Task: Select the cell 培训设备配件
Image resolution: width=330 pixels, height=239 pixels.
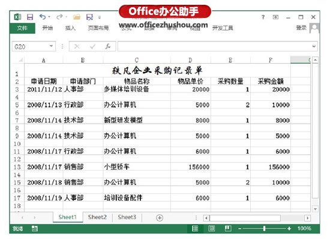Action: (137, 198)
